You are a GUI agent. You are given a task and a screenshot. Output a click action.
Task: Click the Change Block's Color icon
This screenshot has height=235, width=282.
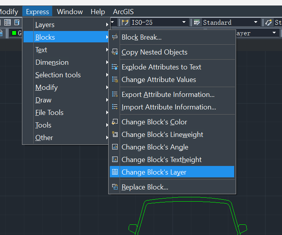click(115, 122)
